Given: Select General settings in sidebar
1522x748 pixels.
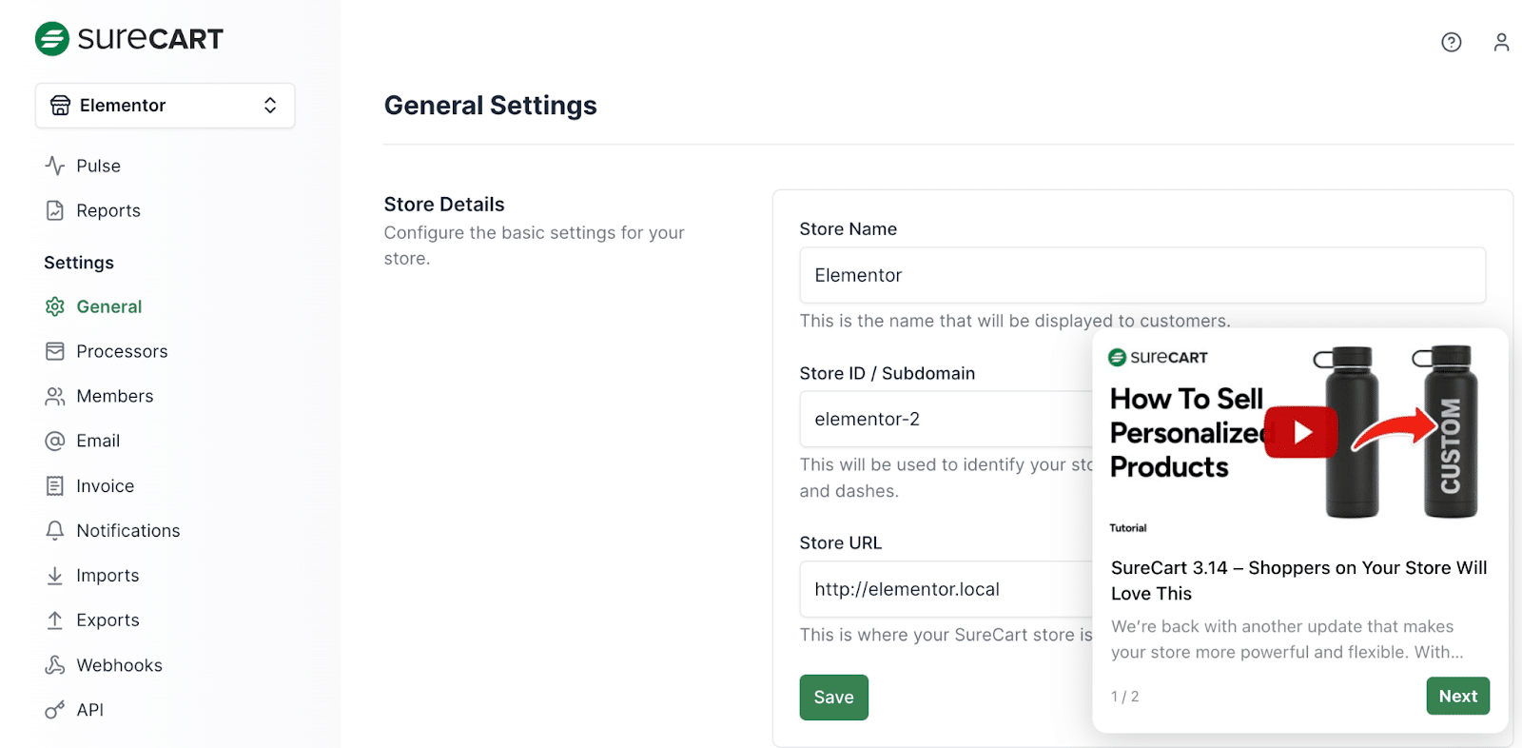Looking at the screenshot, I should [109, 306].
